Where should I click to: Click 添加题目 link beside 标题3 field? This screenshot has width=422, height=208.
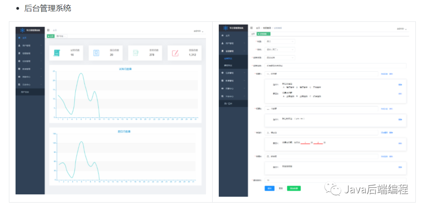(x=384, y=133)
